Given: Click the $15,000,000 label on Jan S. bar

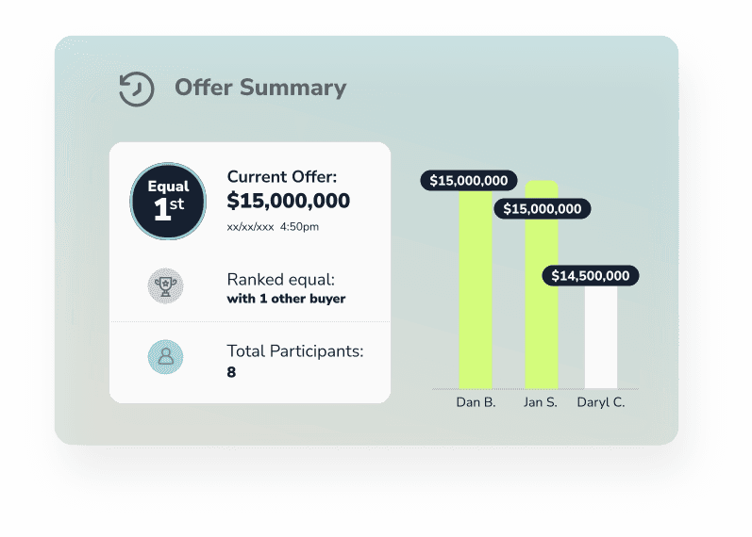Looking at the screenshot, I should pos(542,209).
